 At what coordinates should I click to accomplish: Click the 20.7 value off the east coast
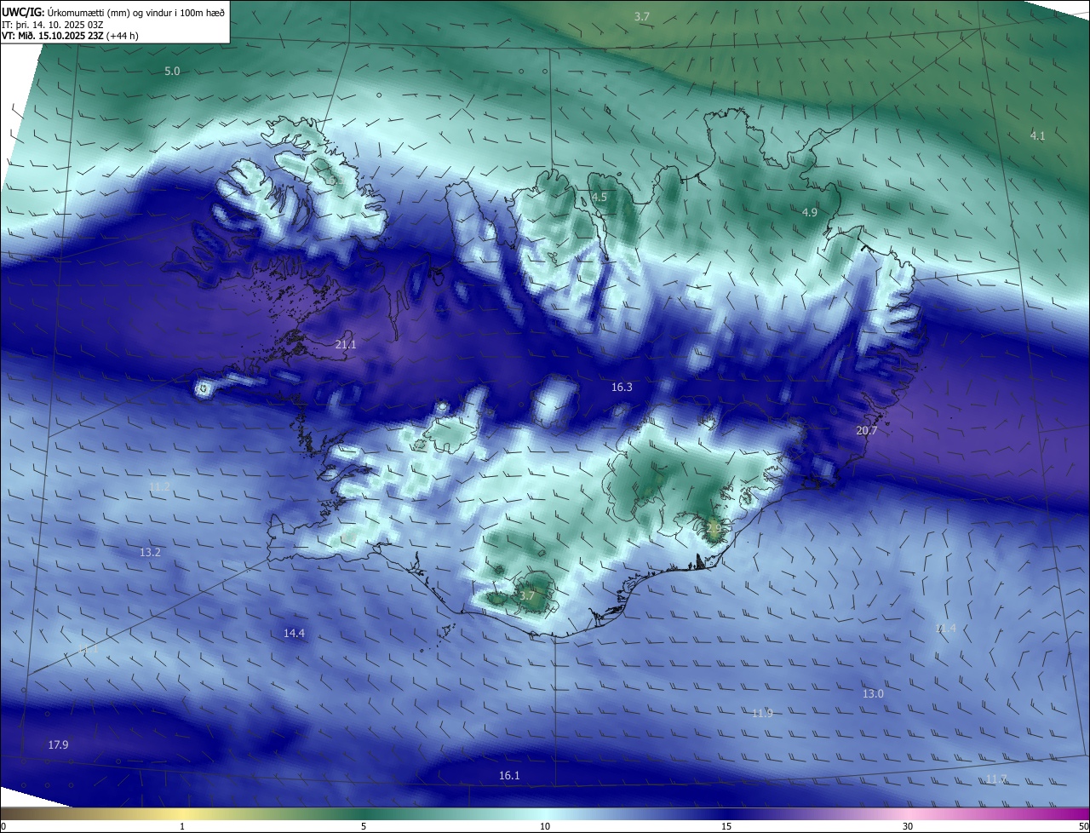coord(867,430)
